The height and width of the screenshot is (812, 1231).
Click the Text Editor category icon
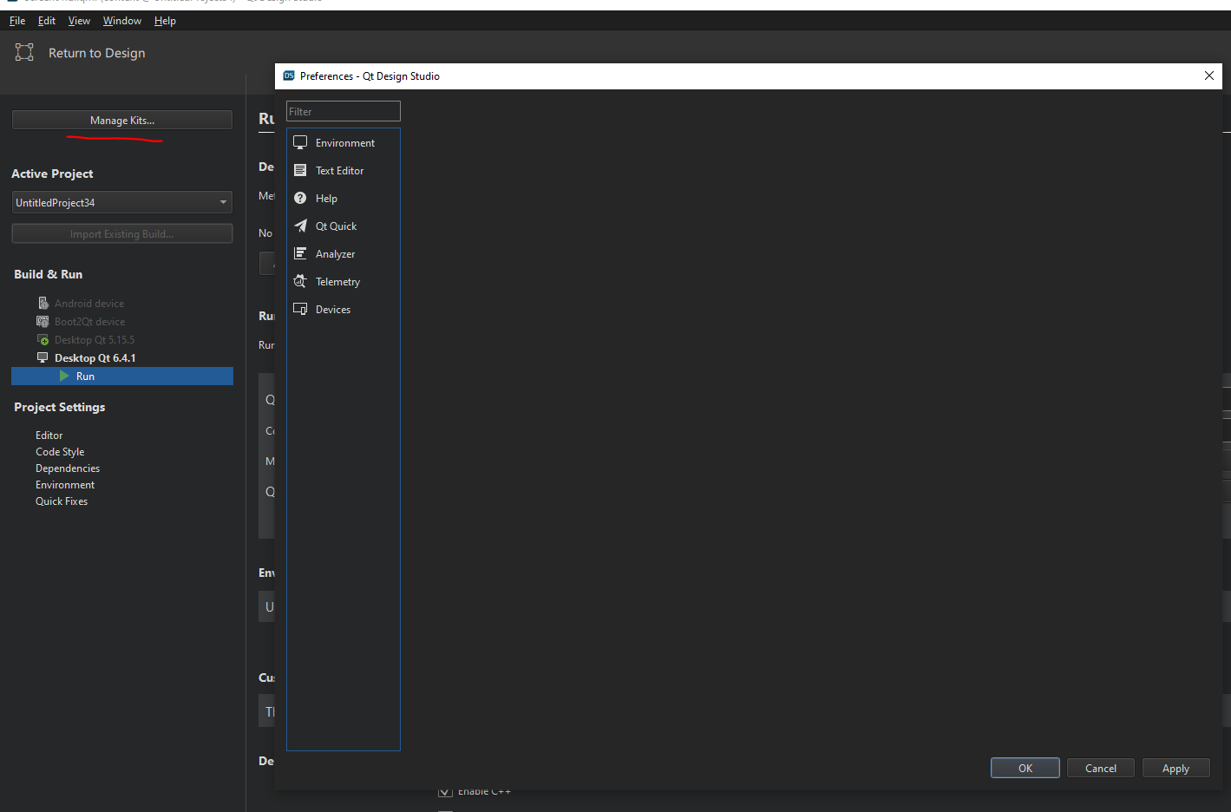(x=300, y=170)
